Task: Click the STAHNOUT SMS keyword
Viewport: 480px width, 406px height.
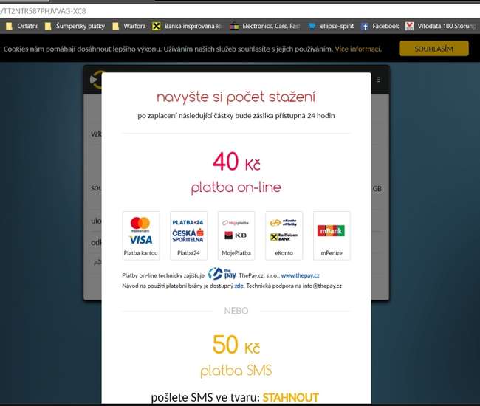Action: pyautogui.click(x=290, y=397)
